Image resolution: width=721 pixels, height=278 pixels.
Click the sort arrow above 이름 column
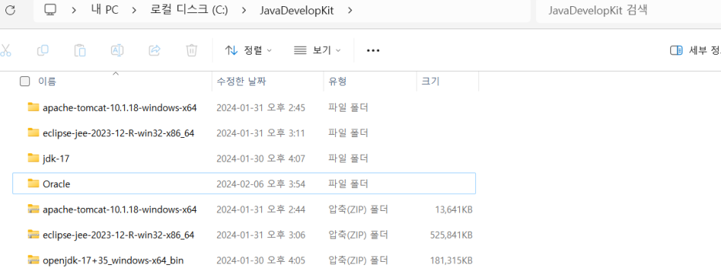coord(116,73)
